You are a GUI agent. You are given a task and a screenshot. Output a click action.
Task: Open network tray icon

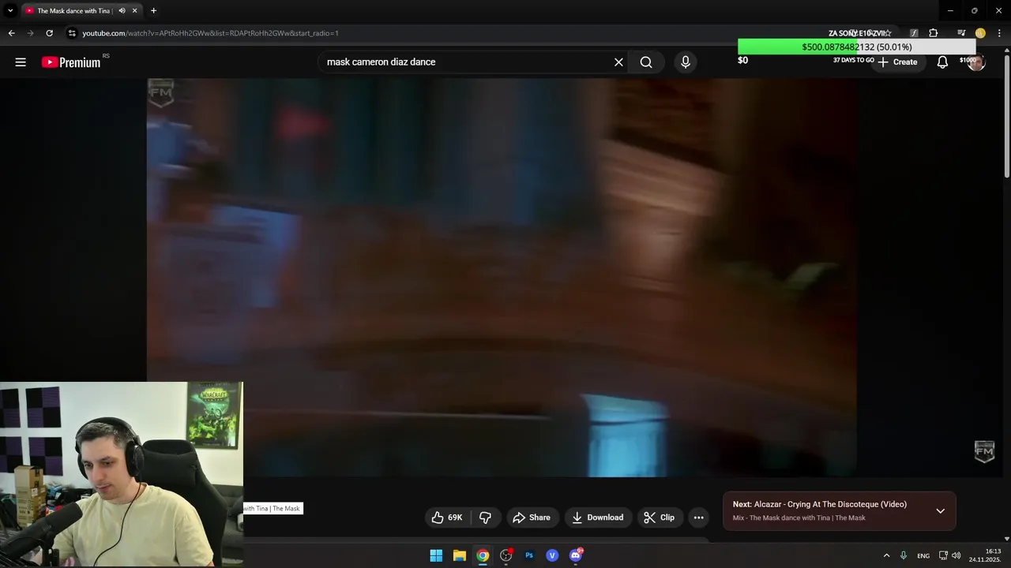(x=943, y=555)
